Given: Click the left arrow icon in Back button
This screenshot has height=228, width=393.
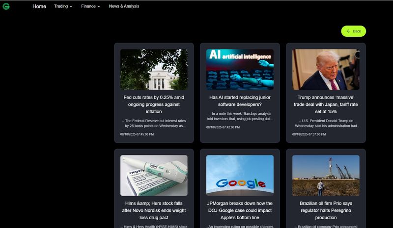Looking at the screenshot, I should point(348,31).
